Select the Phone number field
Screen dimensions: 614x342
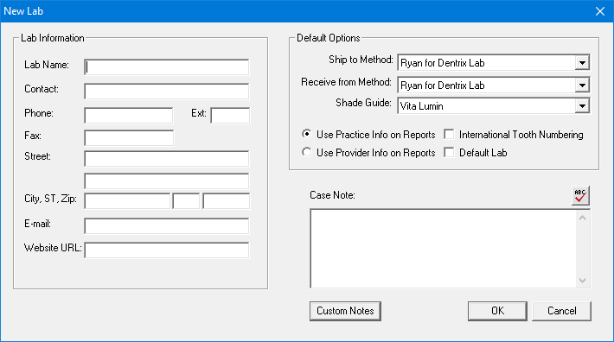click(129, 116)
